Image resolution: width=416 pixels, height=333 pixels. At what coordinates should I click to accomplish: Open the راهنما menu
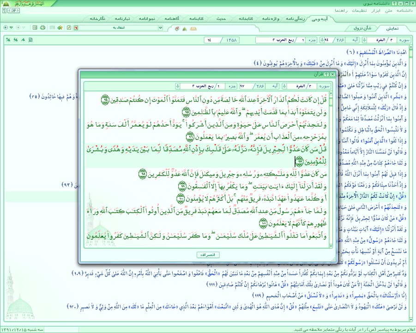tap(341, 11)
